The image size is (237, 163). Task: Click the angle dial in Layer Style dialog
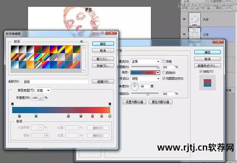[x=135, y=86]
